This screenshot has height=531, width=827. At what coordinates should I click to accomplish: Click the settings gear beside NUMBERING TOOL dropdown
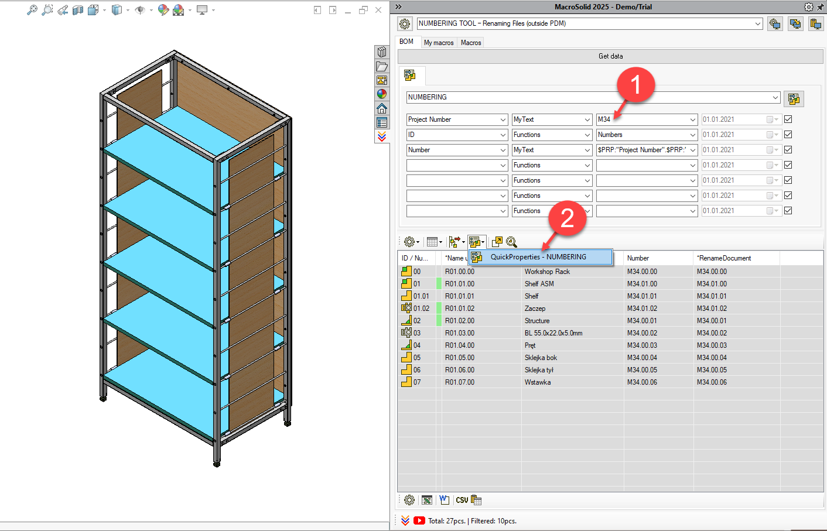pos(405,24)
